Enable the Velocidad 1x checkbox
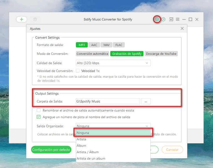The width and height of the screenshot is (213, 168). (78, 71)
